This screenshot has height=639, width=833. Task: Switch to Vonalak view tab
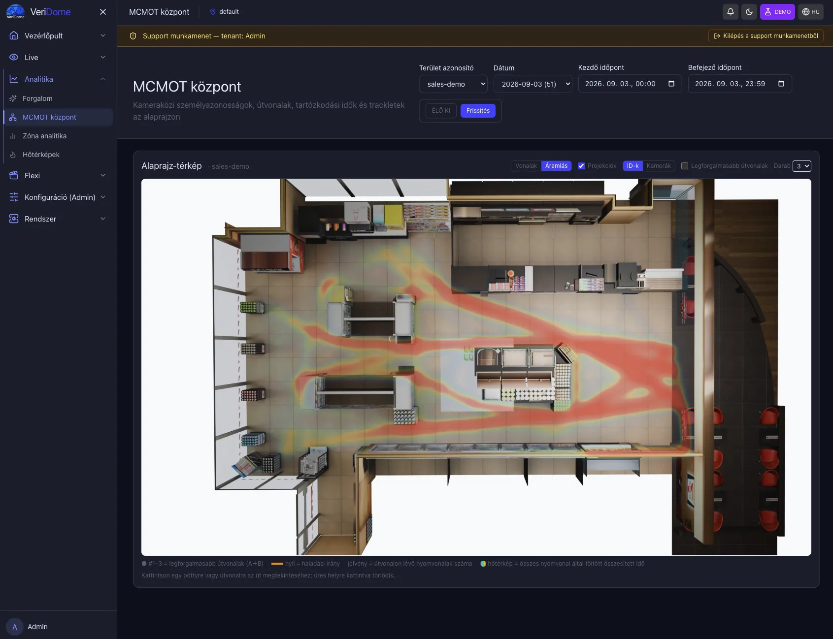coord(526,166)
